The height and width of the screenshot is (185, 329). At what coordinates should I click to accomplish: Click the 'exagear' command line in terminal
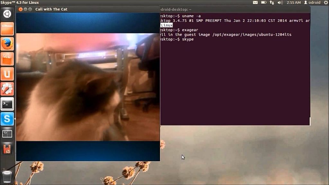[190, 30]
